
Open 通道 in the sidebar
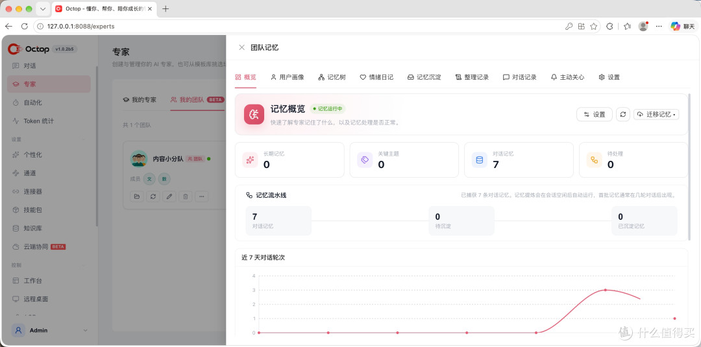(49, 173)
